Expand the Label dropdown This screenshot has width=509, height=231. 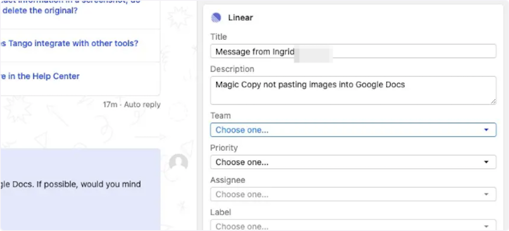tap(353, 225)
